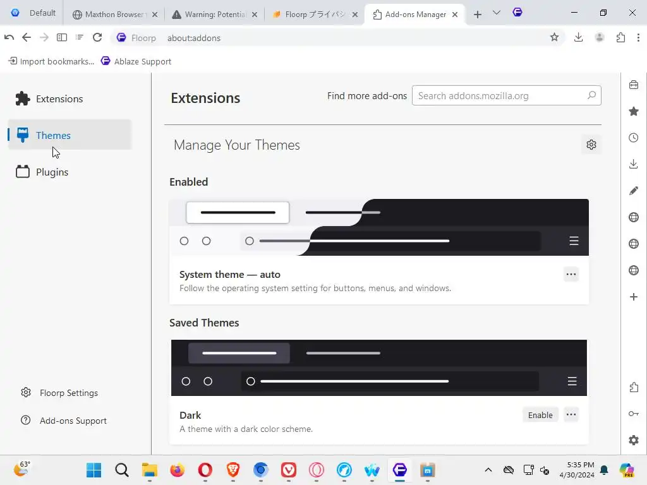The height and width of the screenshot is (485, 647).
Task: Click the Dark theme preview image
Action: pos(379,368)
